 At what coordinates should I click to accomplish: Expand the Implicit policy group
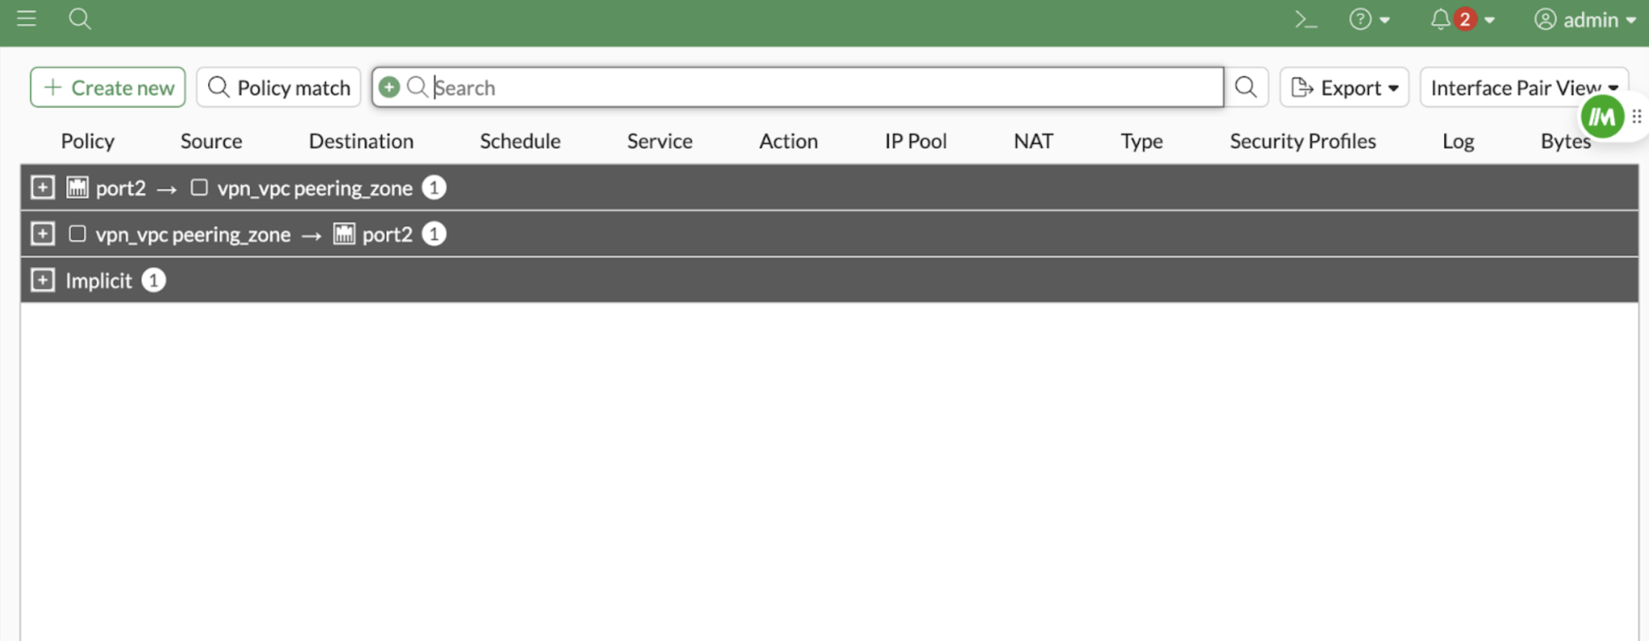tap(42, 280)
